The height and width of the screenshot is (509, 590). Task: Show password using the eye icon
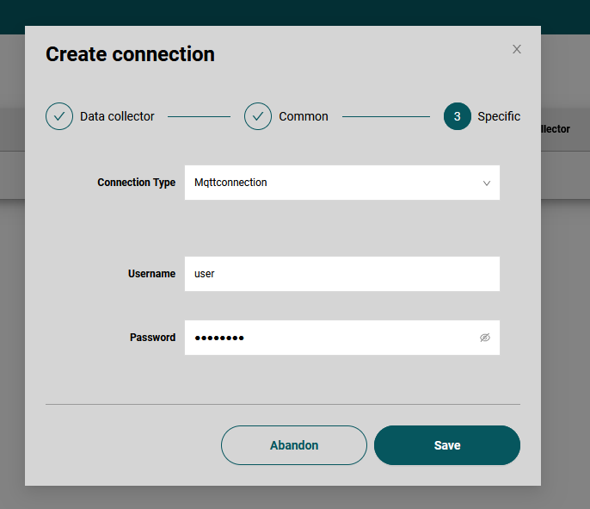485,338
